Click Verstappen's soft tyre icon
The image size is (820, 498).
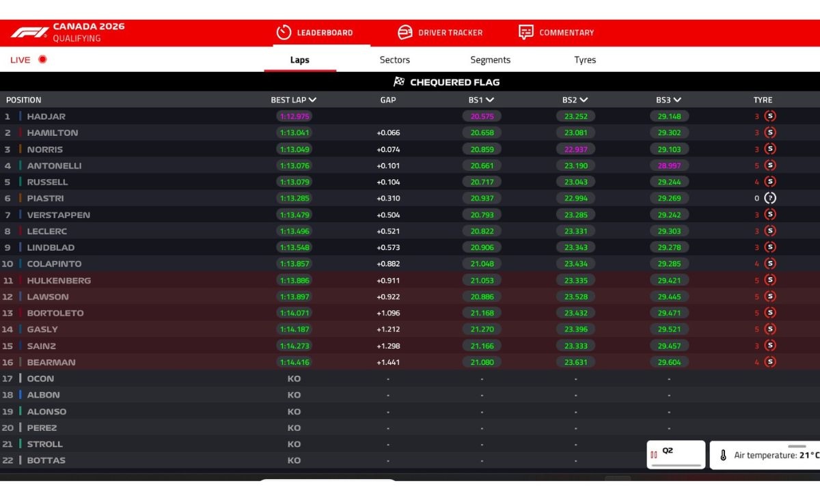[x=770, y=215]
